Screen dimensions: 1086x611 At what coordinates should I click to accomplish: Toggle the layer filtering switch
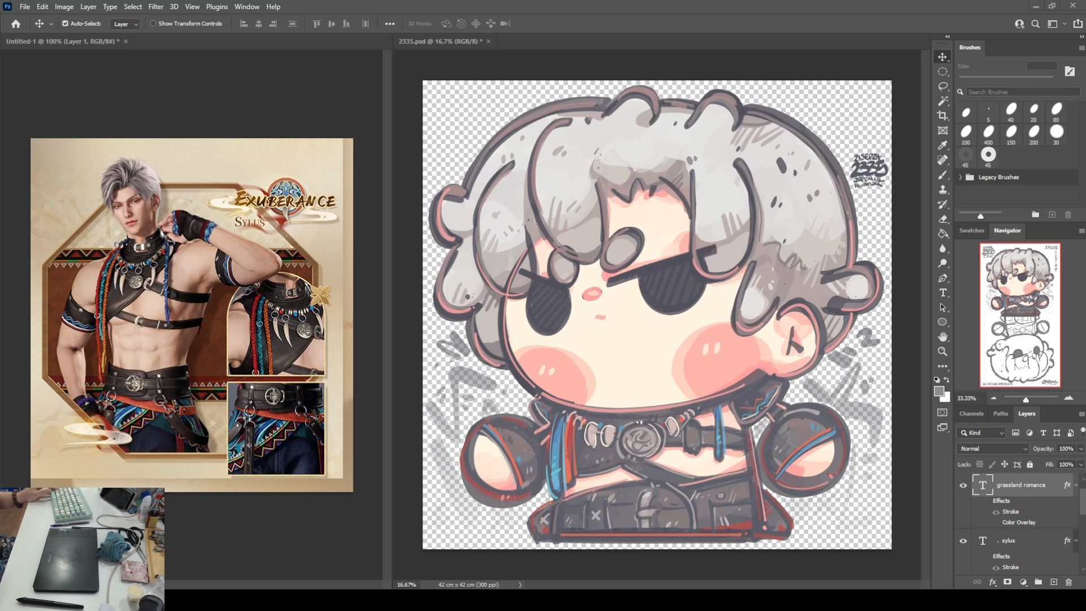click(x=1083, y=432)
